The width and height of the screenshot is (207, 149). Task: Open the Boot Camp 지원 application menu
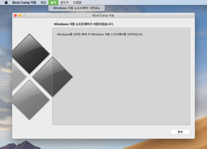click(x=24, y=2)
